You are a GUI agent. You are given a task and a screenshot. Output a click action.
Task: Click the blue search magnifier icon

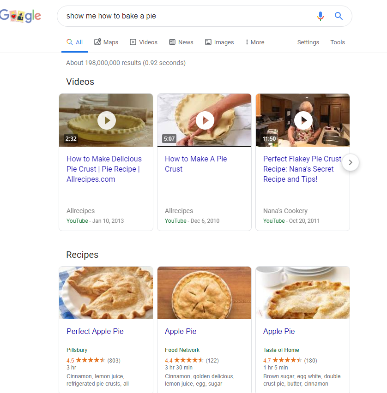click(339, 16)
